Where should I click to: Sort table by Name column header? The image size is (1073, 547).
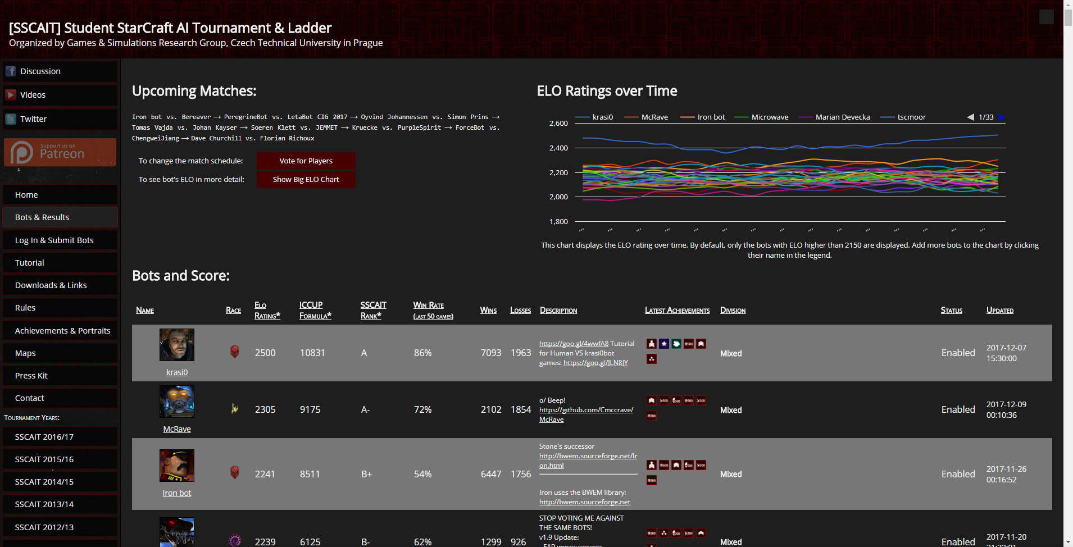(145, 311)
